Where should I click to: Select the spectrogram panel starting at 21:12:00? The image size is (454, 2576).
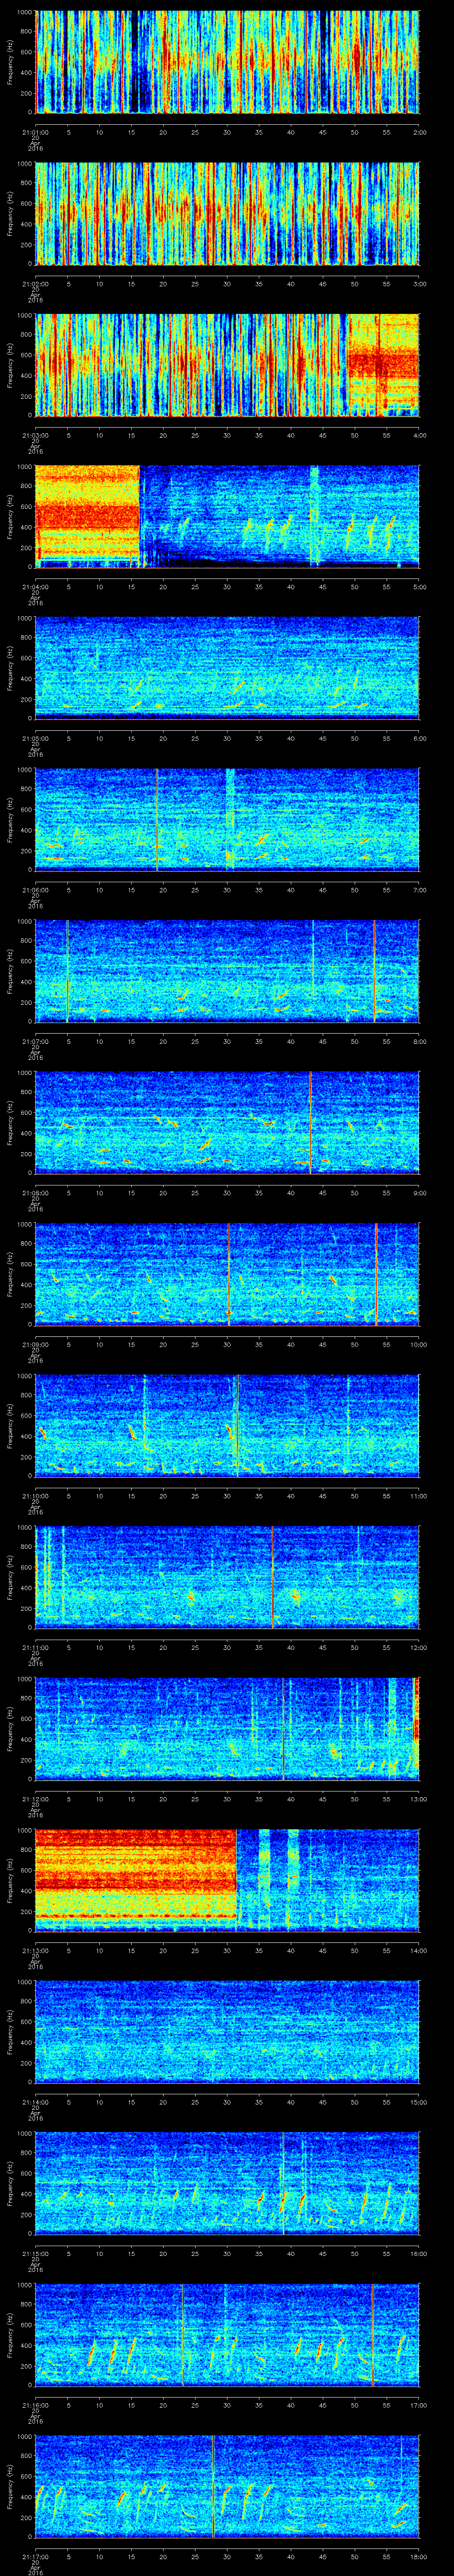point(227,1729)
